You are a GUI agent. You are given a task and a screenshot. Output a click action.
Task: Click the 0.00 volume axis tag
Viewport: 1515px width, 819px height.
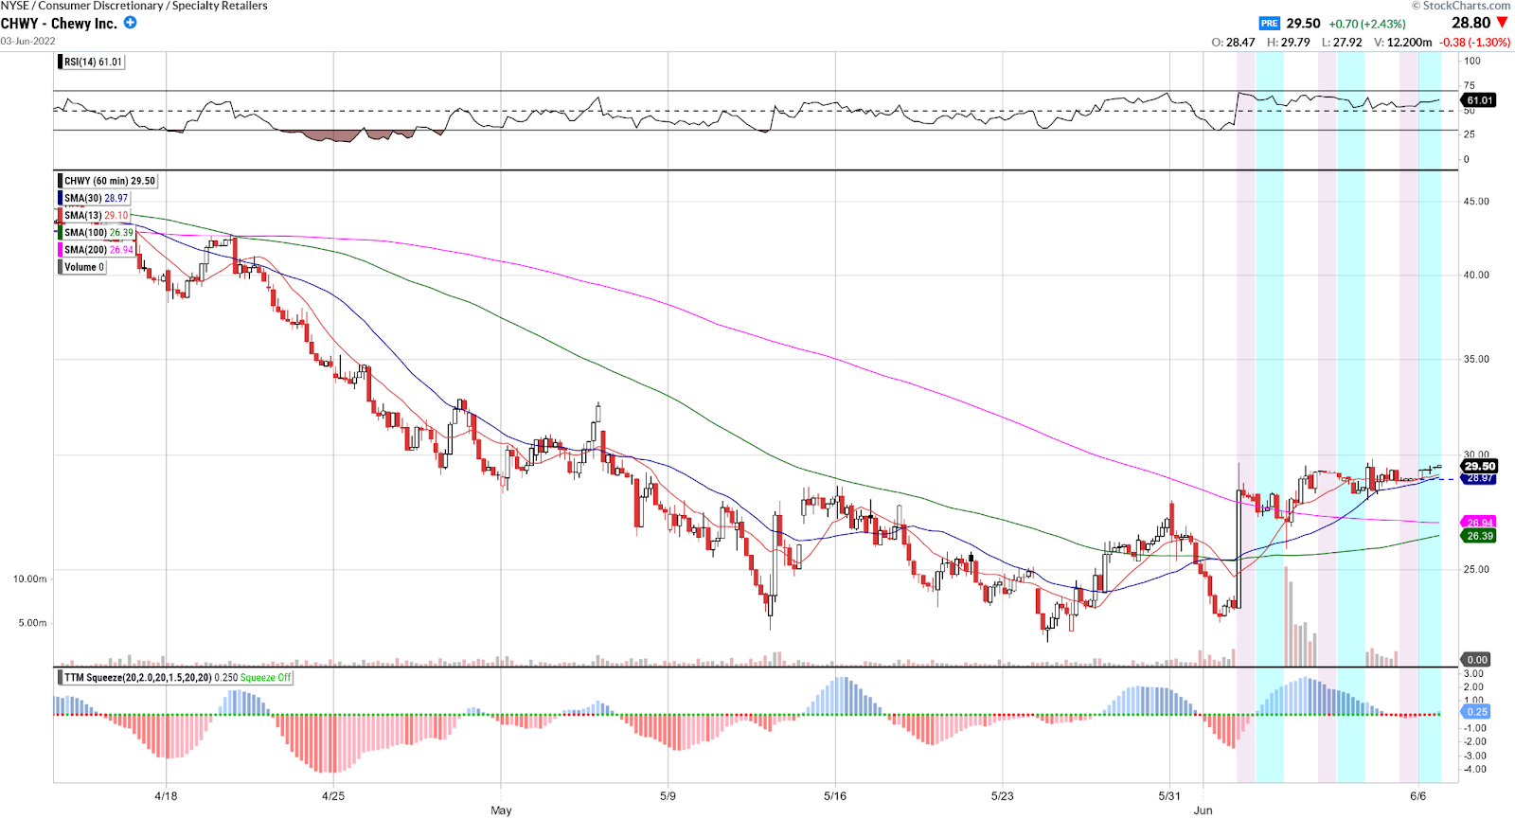1477,660
